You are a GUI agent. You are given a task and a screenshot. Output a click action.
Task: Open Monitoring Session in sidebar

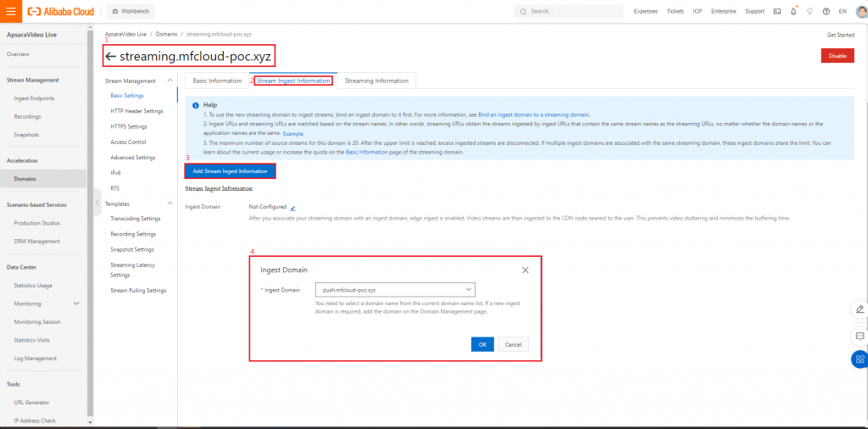pyautogui.click(x=37, y=321)
